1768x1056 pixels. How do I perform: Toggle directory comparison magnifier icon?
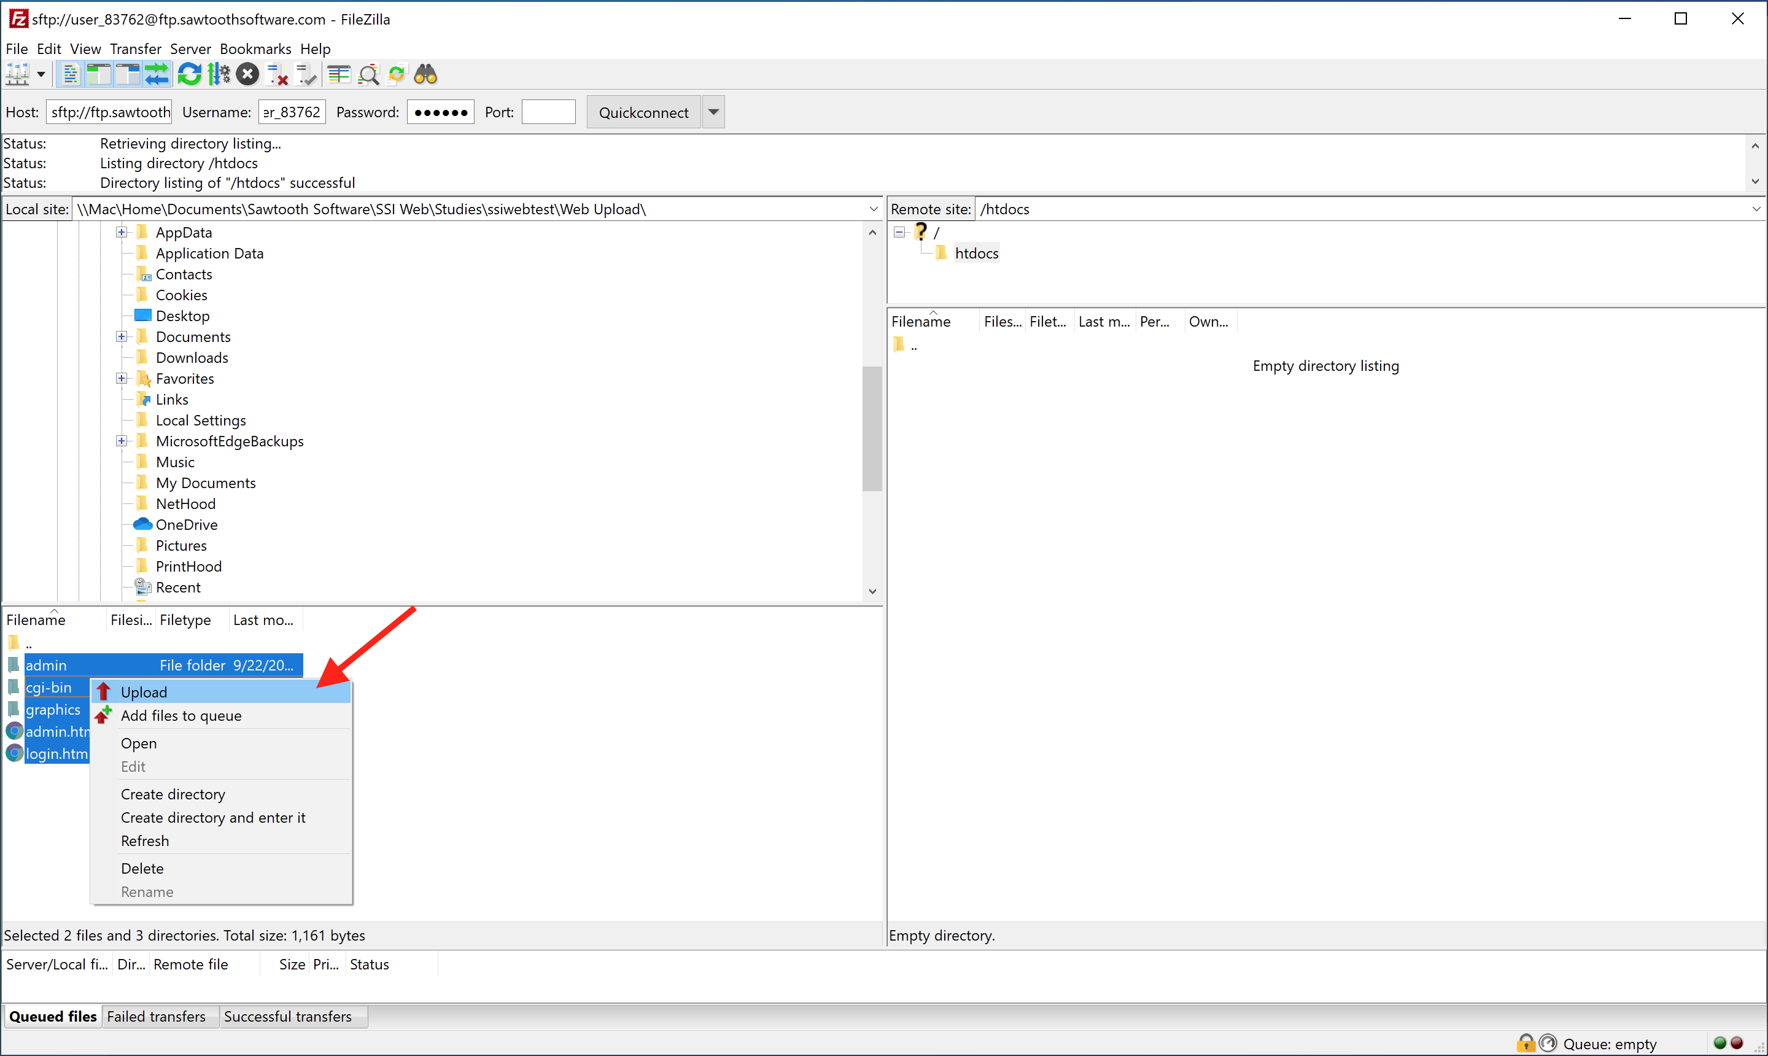[368, 75]
